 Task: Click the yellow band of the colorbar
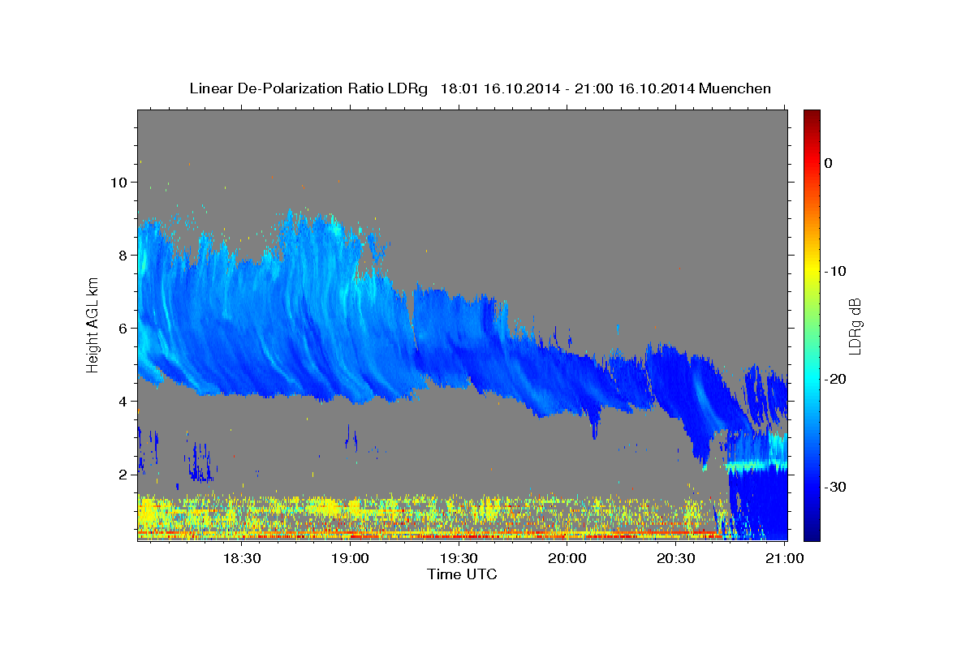coord(812,269)
